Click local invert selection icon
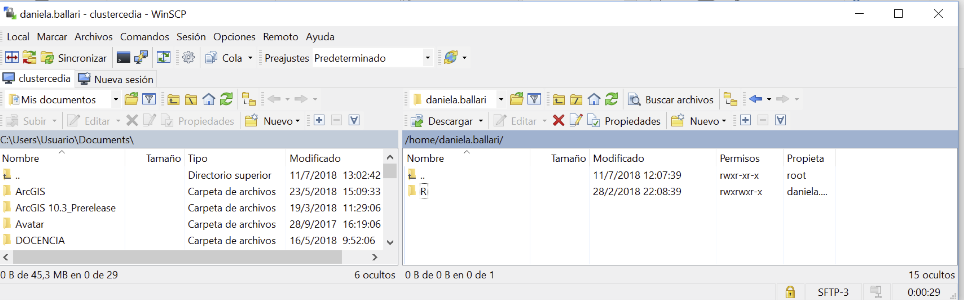Image resolution: width=964 pixels, height=300 pixels. (354, 120)
